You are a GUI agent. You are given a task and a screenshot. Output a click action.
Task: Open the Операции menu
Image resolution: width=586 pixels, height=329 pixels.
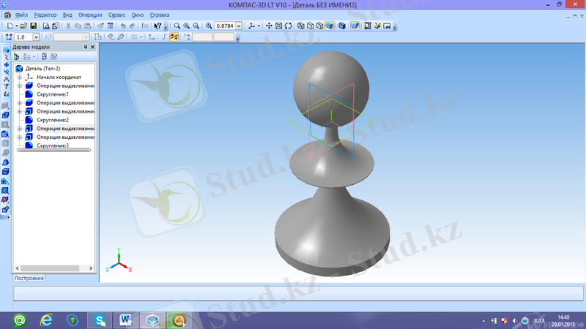point(90,15)
